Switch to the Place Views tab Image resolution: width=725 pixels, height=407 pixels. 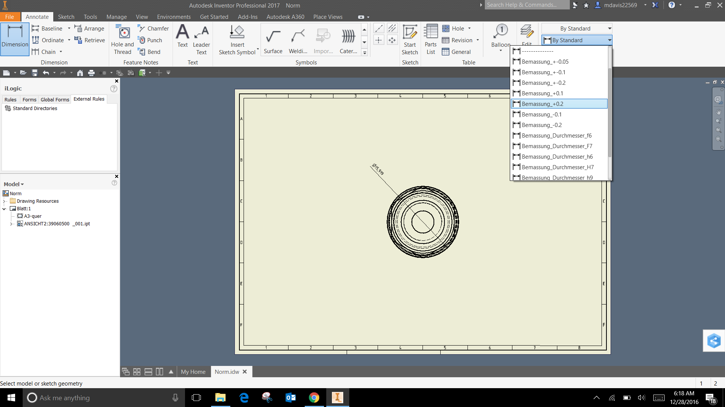coord(327,17)
